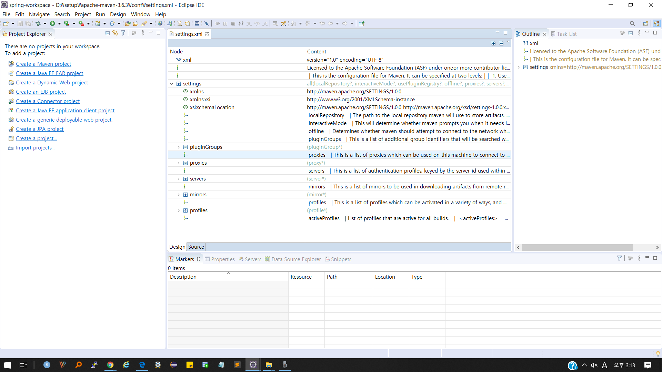The width and height of the screenshot is (662, 372).
Task: Click the magnifier Quick Access search icon
Action: coord(632,23)
